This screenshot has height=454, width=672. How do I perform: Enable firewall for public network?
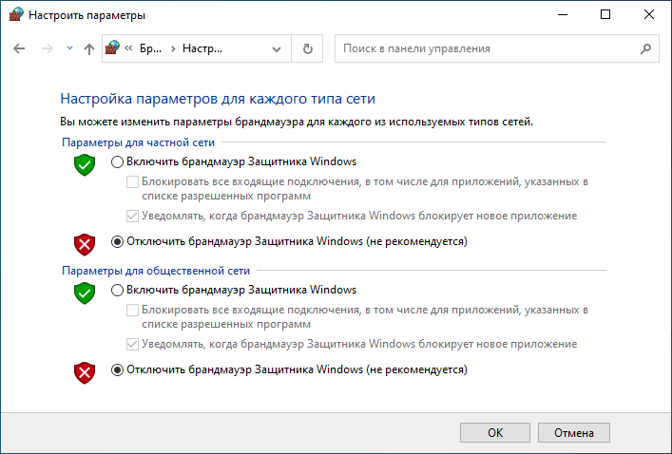coord(117,291)
